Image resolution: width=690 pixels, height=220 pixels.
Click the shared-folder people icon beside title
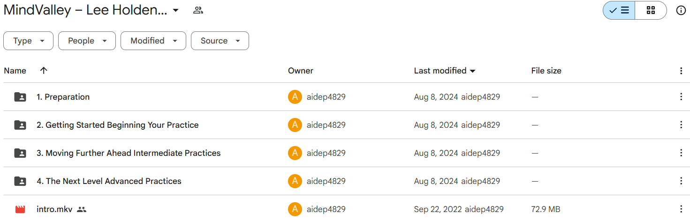pos(198,10)
